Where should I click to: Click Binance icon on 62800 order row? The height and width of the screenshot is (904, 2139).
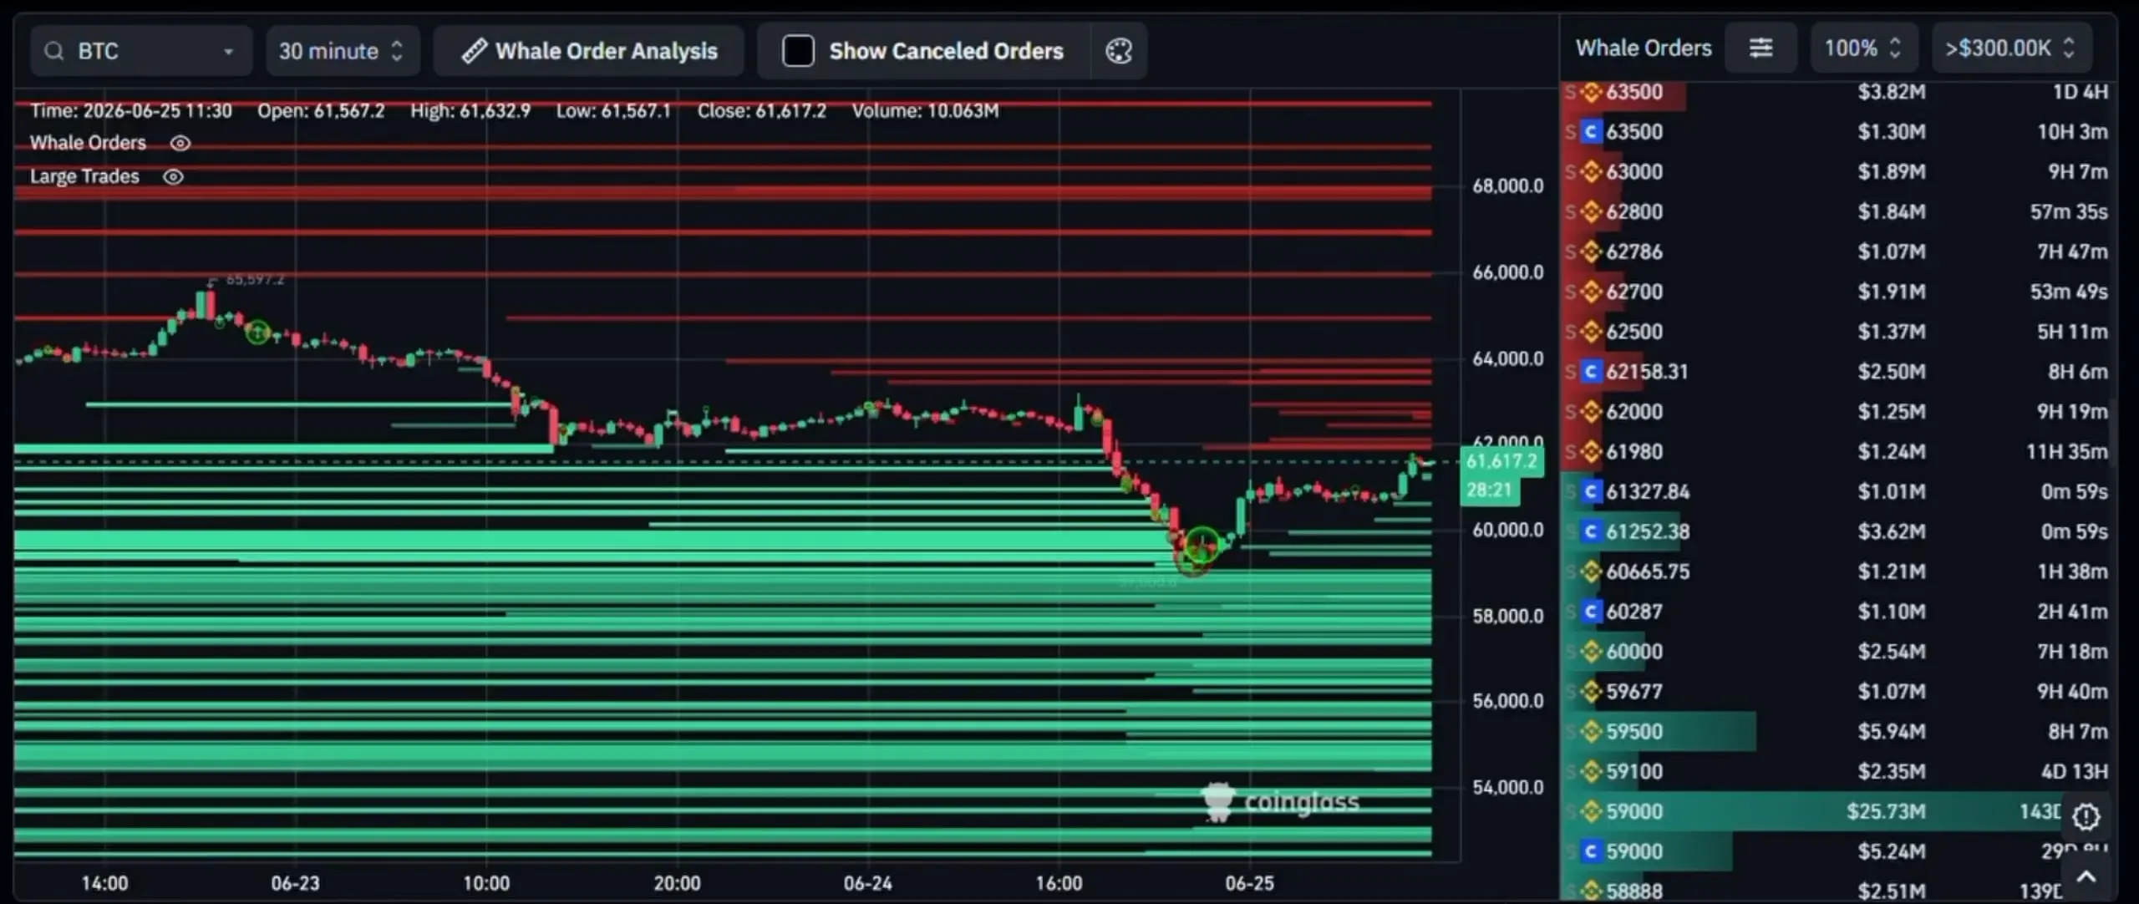click(1591, 212)
